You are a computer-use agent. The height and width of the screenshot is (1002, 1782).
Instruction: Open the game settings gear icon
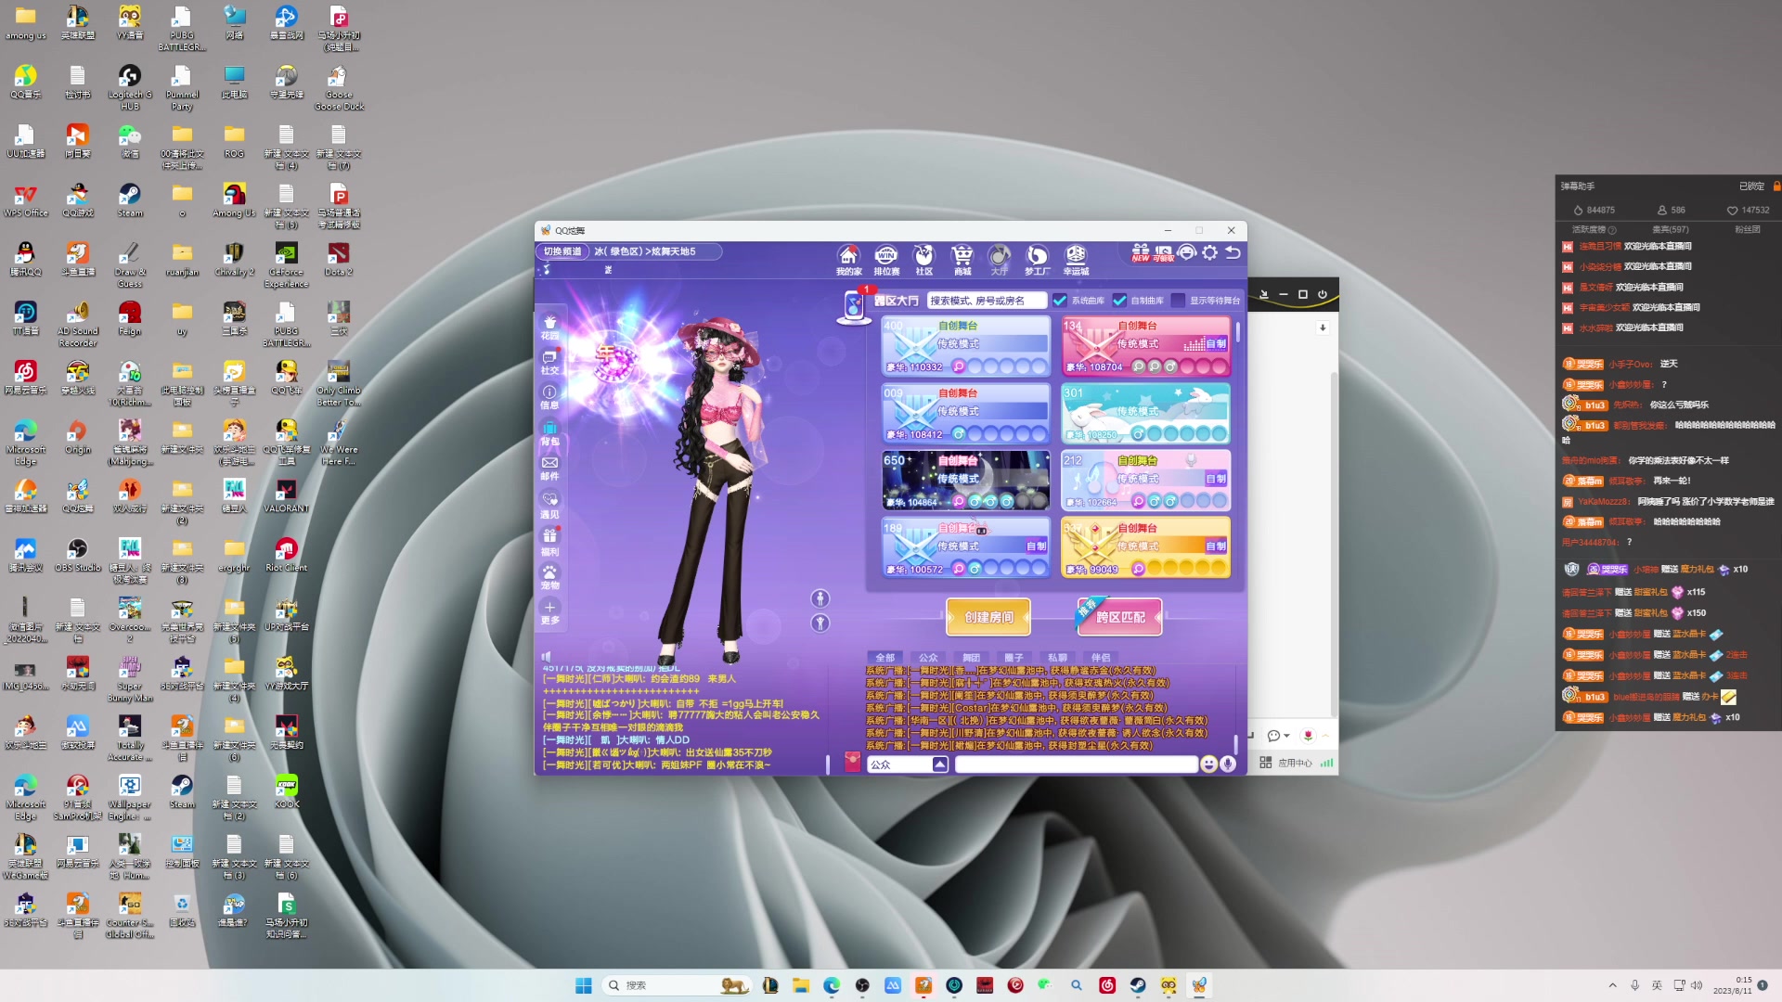tap(1210, 252)
